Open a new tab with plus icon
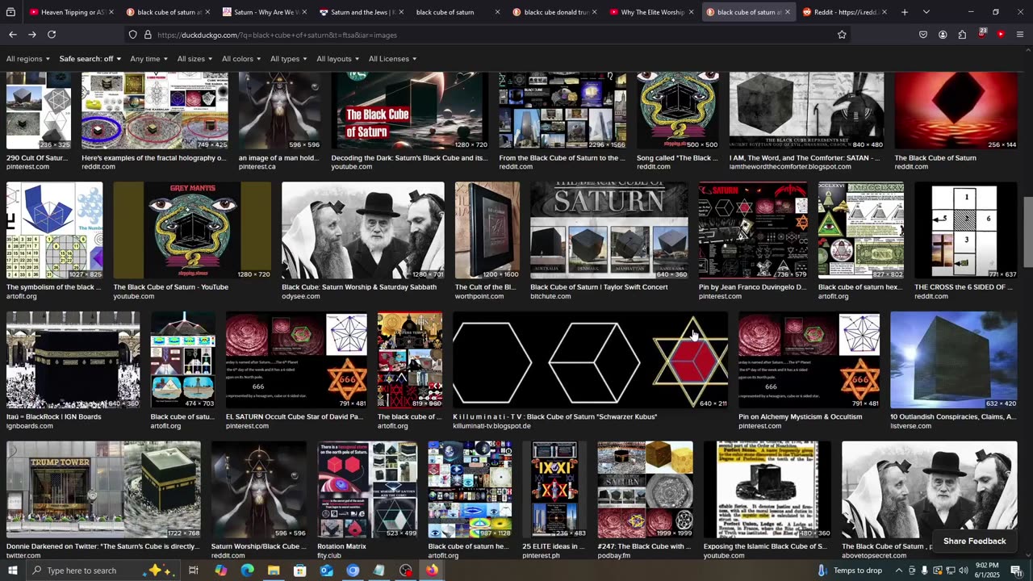Screen dimensions: 1033x581 click(905, 12)
